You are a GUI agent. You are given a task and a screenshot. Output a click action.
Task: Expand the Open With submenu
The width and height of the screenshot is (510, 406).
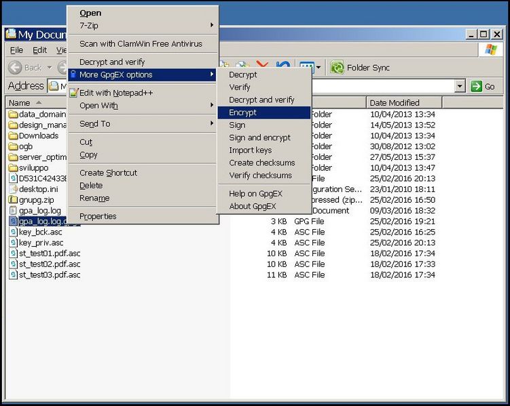(x=143, y=106)
